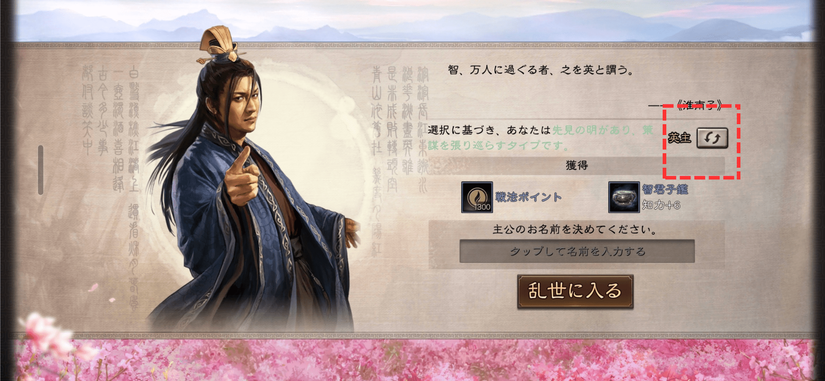Tap the 戦法ポイント flame icon
Viewport: 825px width, 381px height.
[477, 197]
